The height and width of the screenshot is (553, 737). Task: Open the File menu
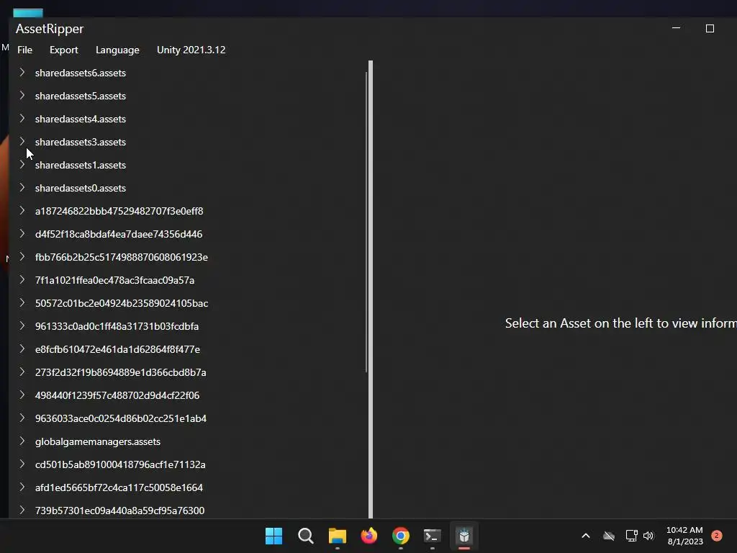25,50
